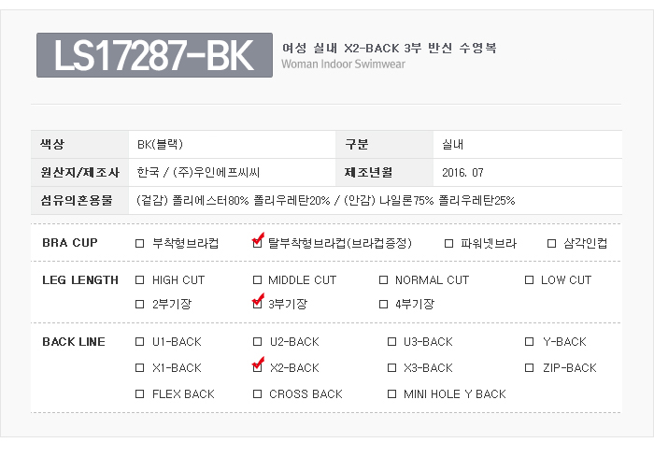Select the Y-BACK checkbox

[x=529, y=342]
